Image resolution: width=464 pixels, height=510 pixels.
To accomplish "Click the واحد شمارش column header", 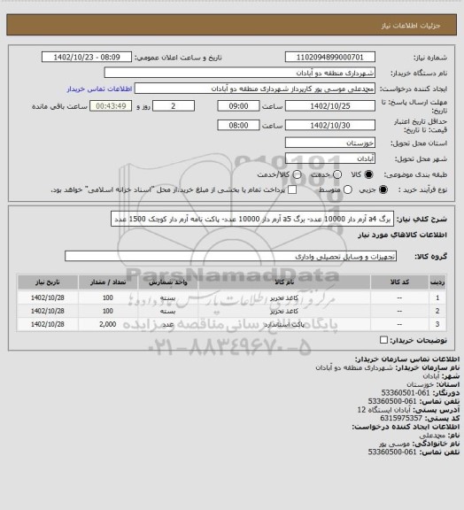I will point(168,282).
